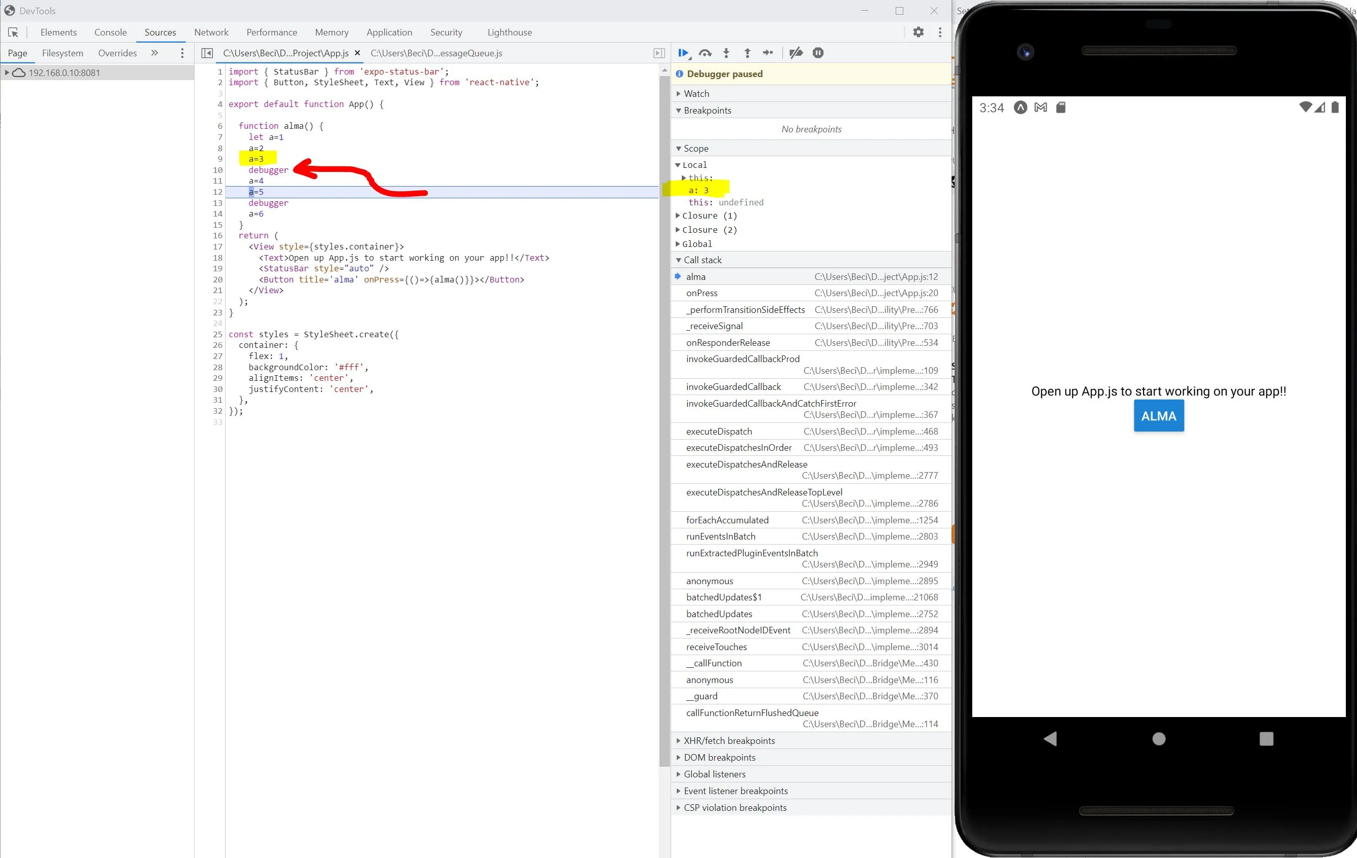Activate inspect element picker
This screenshot has width=1357, height=858.
coord(13,32)
